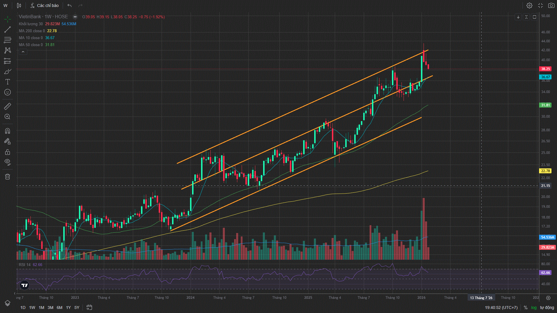The width and height of the screenshot is (557, 313).
Task: Toggle the log scale button
Action: point(534,307)
